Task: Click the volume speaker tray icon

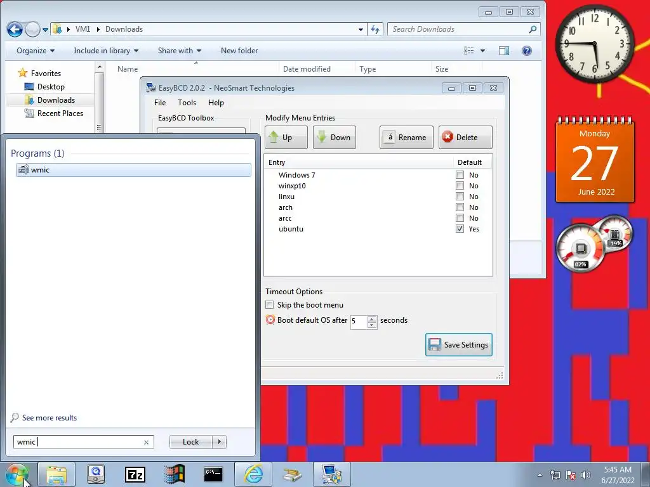Action: [585, 475]
